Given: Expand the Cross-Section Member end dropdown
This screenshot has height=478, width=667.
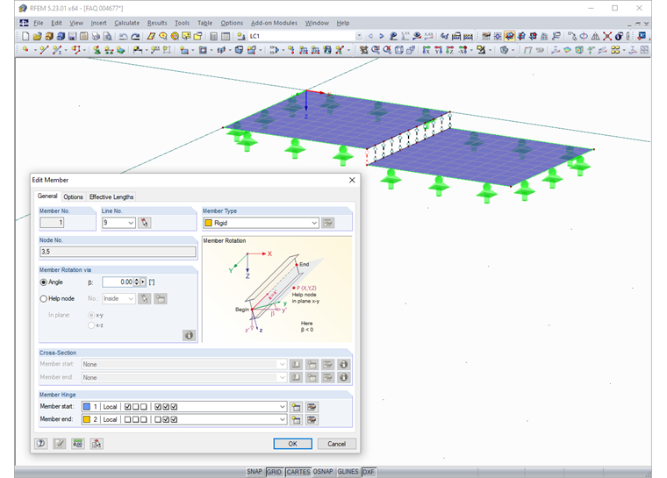Looking at the screenshot, I should click(283, 378).
